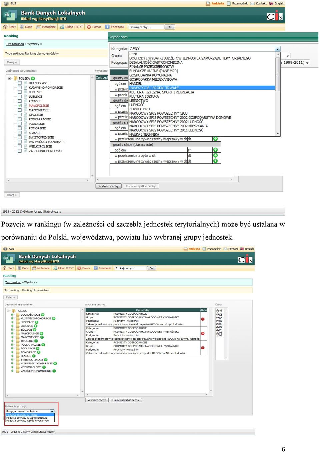Check the LUBELSKIE checkbox in top screenshot
Image resolution: width=320 pixels, height=452 pixels.
(20, 92)
